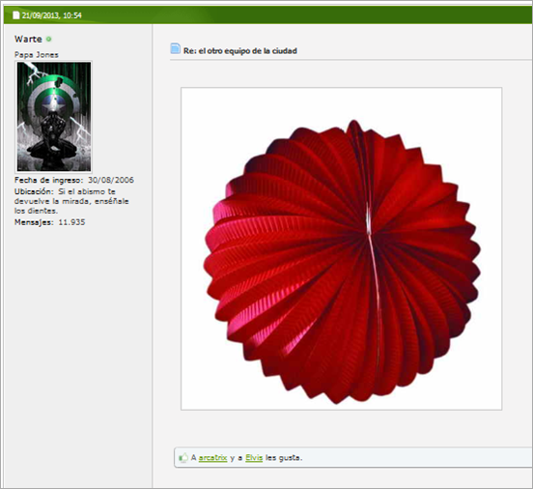This screenshot has width=533, height=489.
Task: Click the user title Papa Jones
Action: (37, 55)
